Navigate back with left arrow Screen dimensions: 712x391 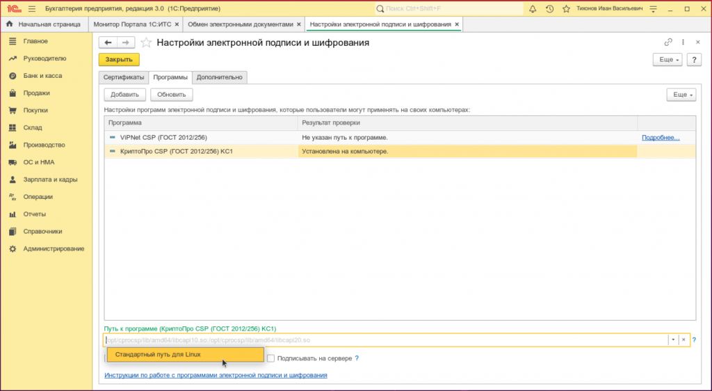tap(108, 42)
